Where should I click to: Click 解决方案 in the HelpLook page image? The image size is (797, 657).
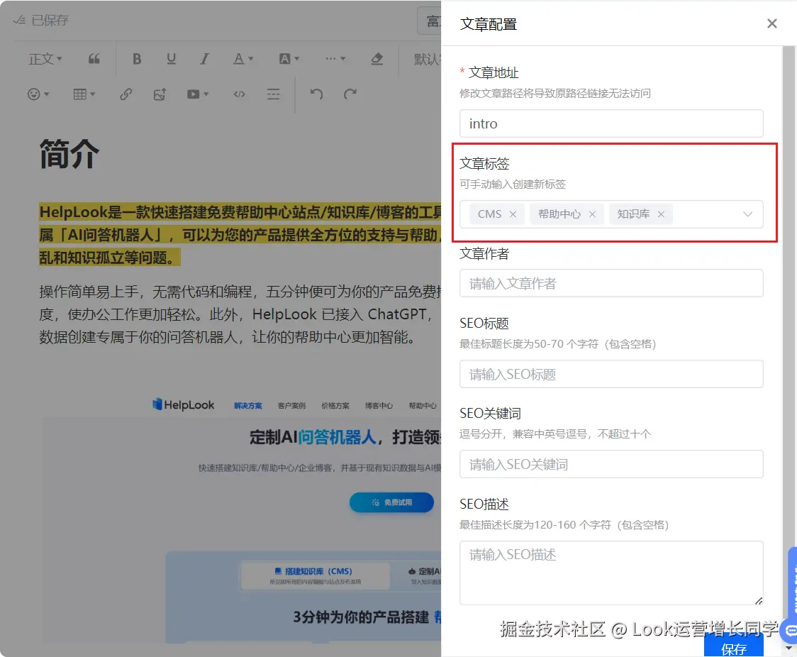[248, 406]
